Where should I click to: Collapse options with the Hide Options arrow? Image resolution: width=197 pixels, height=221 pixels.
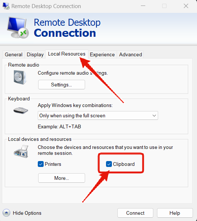(x=6, y=213)
